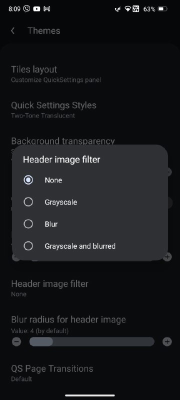Tap the bottom navigation gesture bar
The width and height of the screenshot is (180, 400).
pos(89,395)
